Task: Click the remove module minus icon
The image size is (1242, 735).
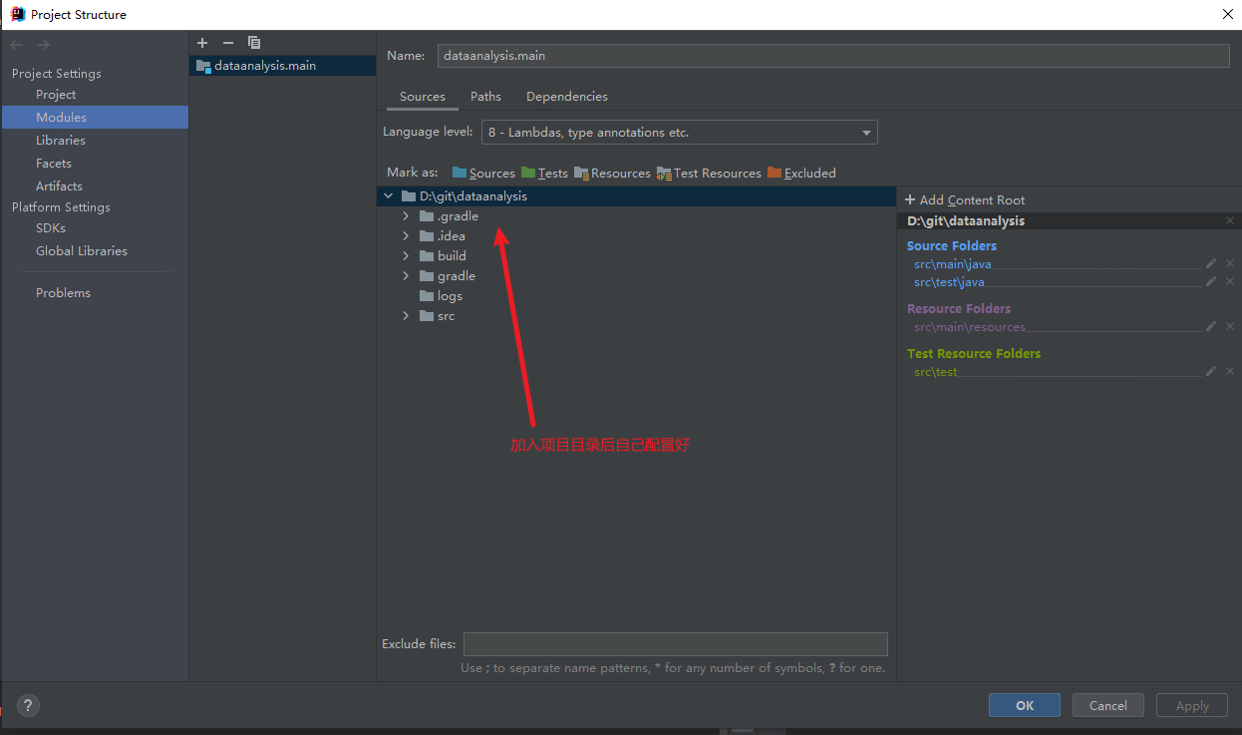Action: point(227,43)
